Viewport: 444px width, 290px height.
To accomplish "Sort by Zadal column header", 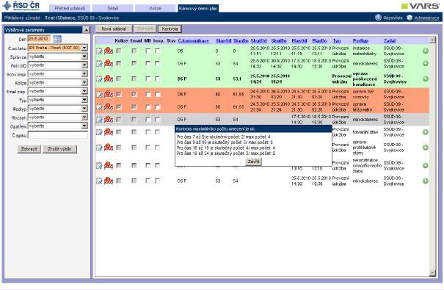I will (x=390, y=41).
